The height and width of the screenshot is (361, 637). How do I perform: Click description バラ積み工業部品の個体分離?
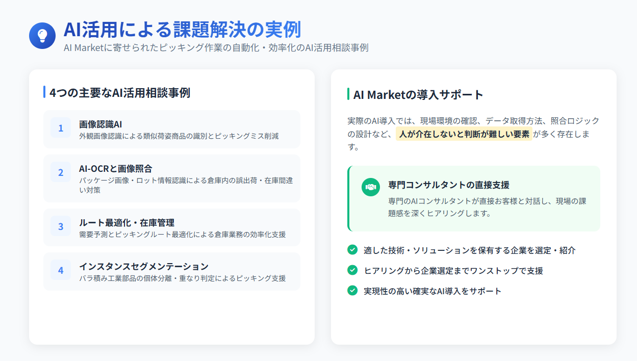183,278
